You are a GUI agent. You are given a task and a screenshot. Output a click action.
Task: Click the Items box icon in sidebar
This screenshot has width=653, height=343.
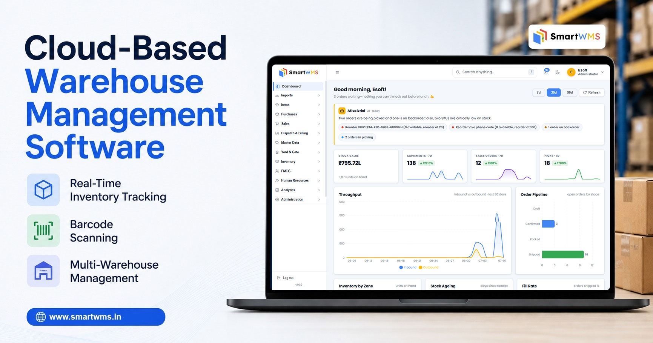tap(277, 105)
